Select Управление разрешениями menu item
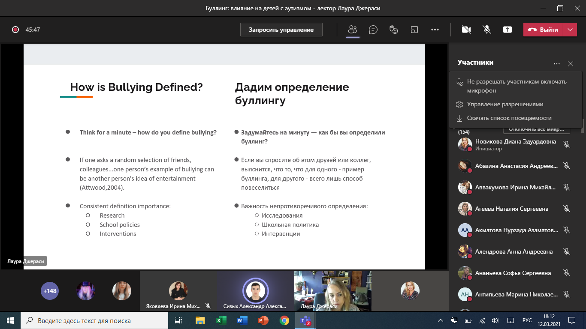Image resolution: width=586 pixels, height=329 pixels. (x=505, y=104)
